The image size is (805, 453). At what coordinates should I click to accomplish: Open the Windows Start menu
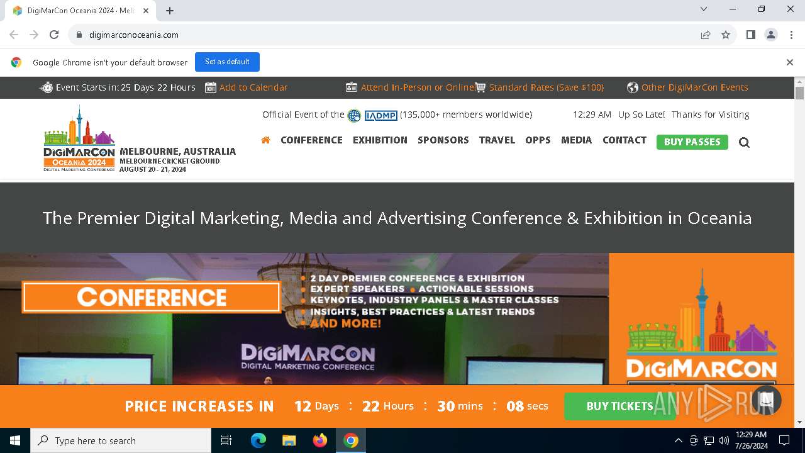click(x=15, y=440)
